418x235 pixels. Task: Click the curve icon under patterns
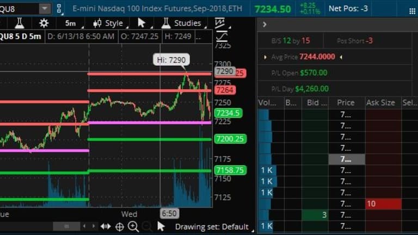(x=222, y=36)
